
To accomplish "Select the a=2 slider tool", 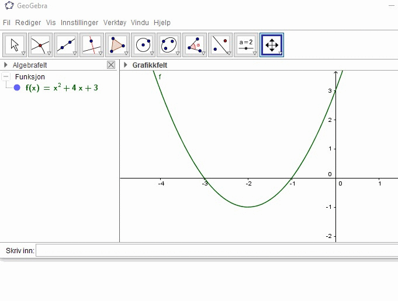I will pos(246,45).
